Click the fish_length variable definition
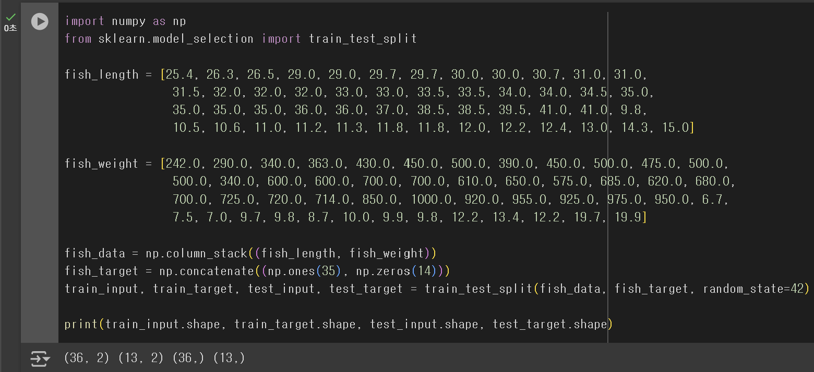Screen dimensions: 814x372 click(x=102, y=75)
